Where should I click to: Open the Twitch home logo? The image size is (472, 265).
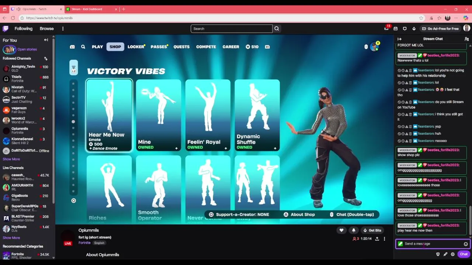6,28
